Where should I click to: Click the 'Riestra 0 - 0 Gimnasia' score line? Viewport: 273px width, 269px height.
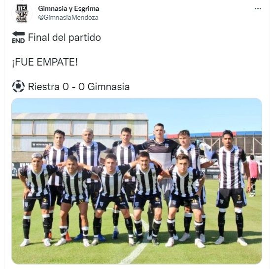click(x=79, y=87)
